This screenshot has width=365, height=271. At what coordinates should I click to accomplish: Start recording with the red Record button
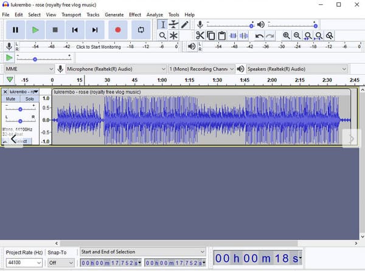coord(118,30)
